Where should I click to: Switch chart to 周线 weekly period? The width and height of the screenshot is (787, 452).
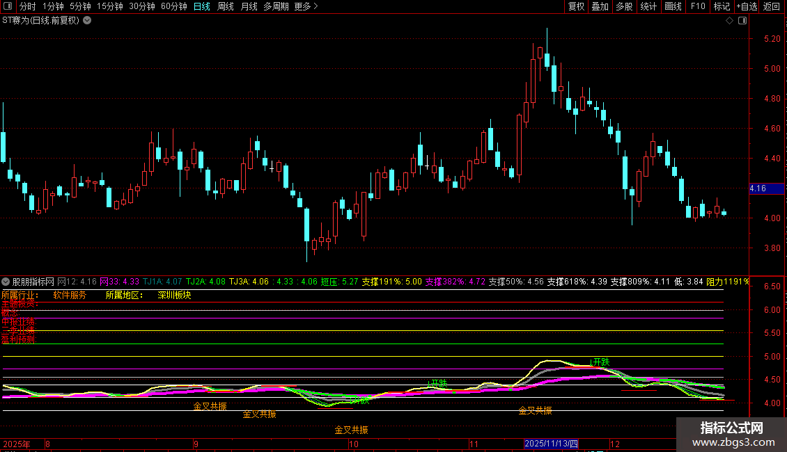click(x=226, y=6)
